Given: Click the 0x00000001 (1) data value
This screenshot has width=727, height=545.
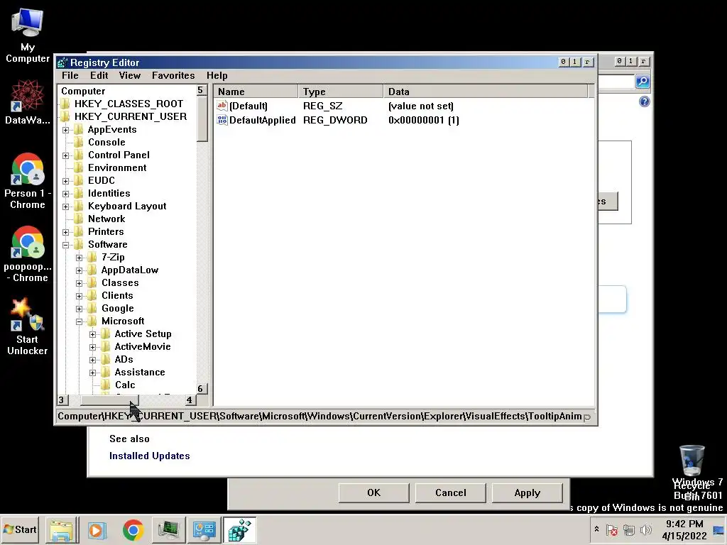Looking at the screenshot, I should coord(424,121).
